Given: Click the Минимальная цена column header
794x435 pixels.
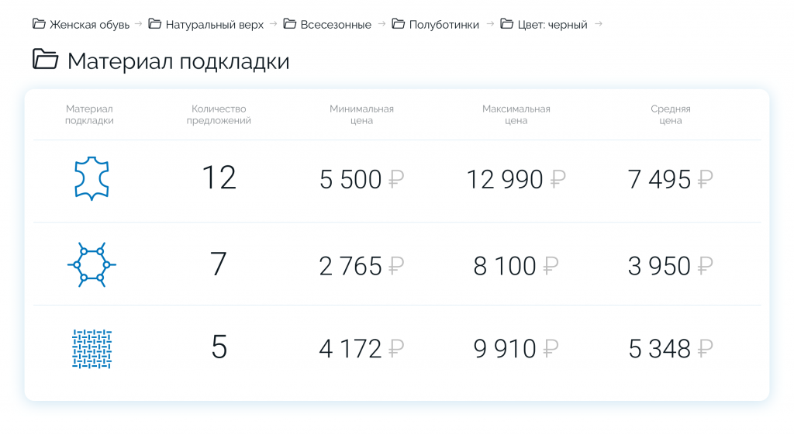Looking at the screenshot, I should point(361,115).
